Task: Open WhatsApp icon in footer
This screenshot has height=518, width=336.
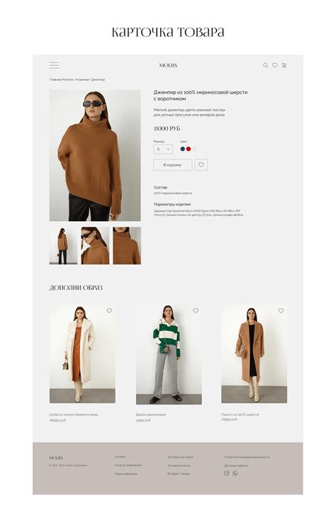Action: pos(235,473)
